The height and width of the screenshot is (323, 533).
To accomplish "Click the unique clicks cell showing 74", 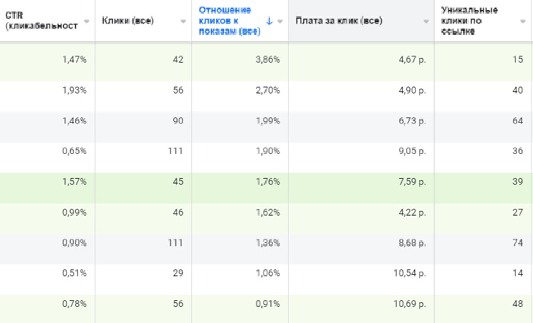I will click(x=484, y=243).
